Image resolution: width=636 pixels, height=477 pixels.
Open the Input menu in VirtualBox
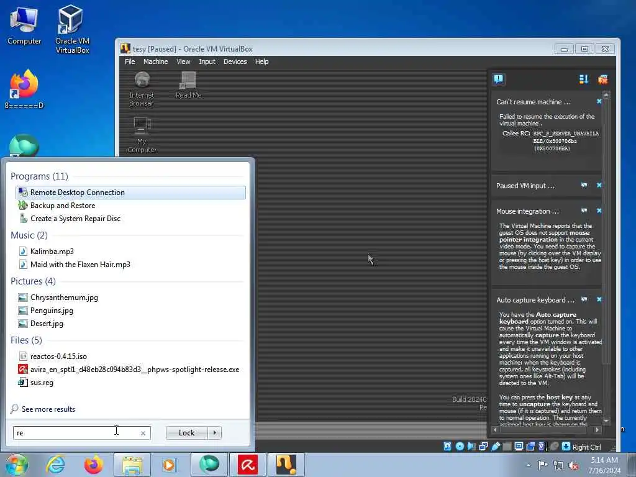pyautogui.click(x=207, y=61)
